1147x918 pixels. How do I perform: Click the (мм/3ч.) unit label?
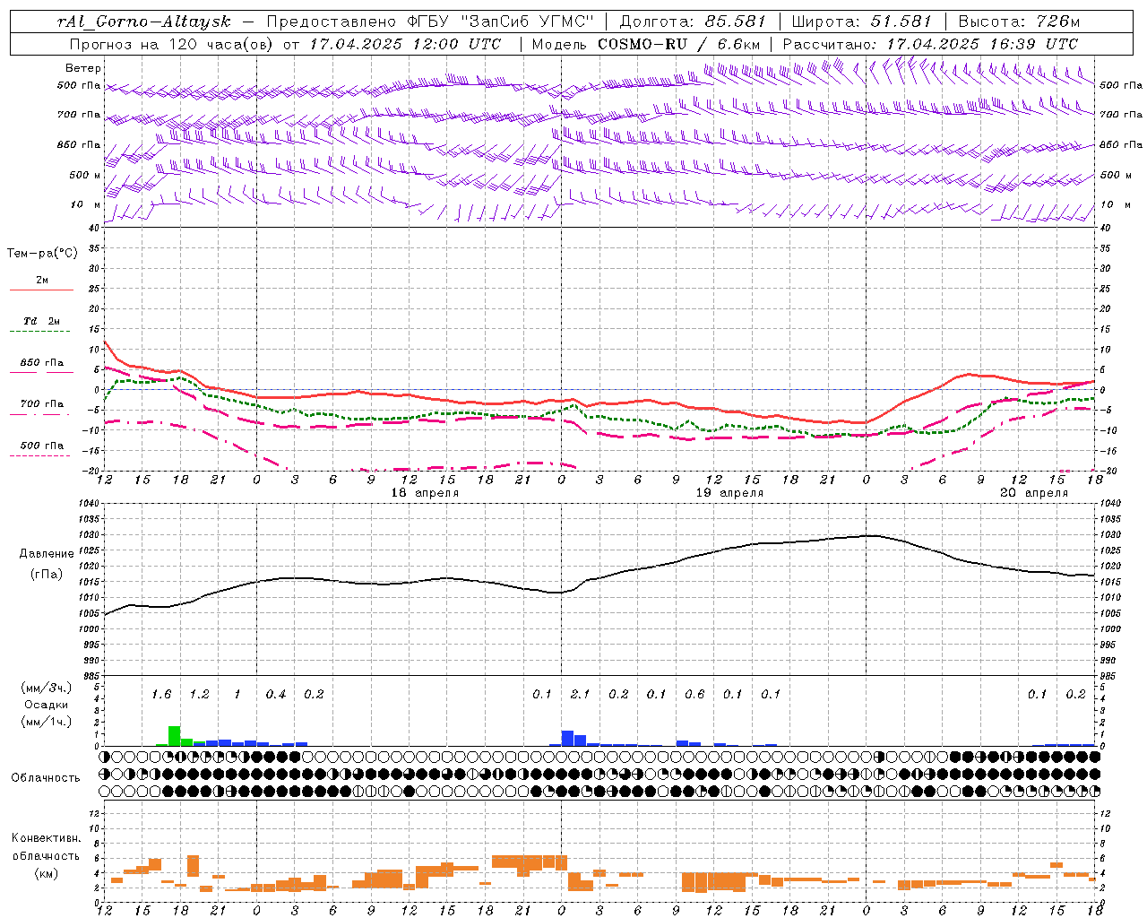(x=45, y=688)
